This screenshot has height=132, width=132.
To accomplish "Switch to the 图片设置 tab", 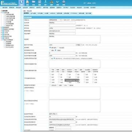I will pyautogui.click(x=88, y=13).
